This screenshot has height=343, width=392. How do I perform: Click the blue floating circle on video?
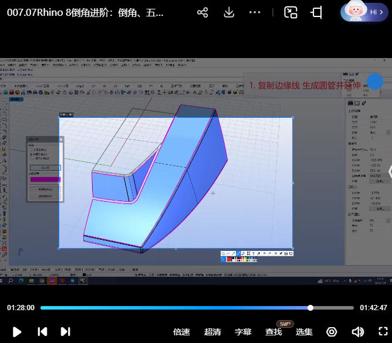tap(374, 82)
